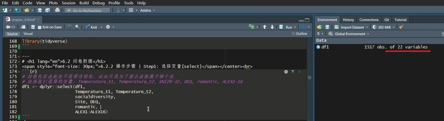
Task: Collapse the heading fold at line 172
Action: pyautogui.click(x=19, y=62)
